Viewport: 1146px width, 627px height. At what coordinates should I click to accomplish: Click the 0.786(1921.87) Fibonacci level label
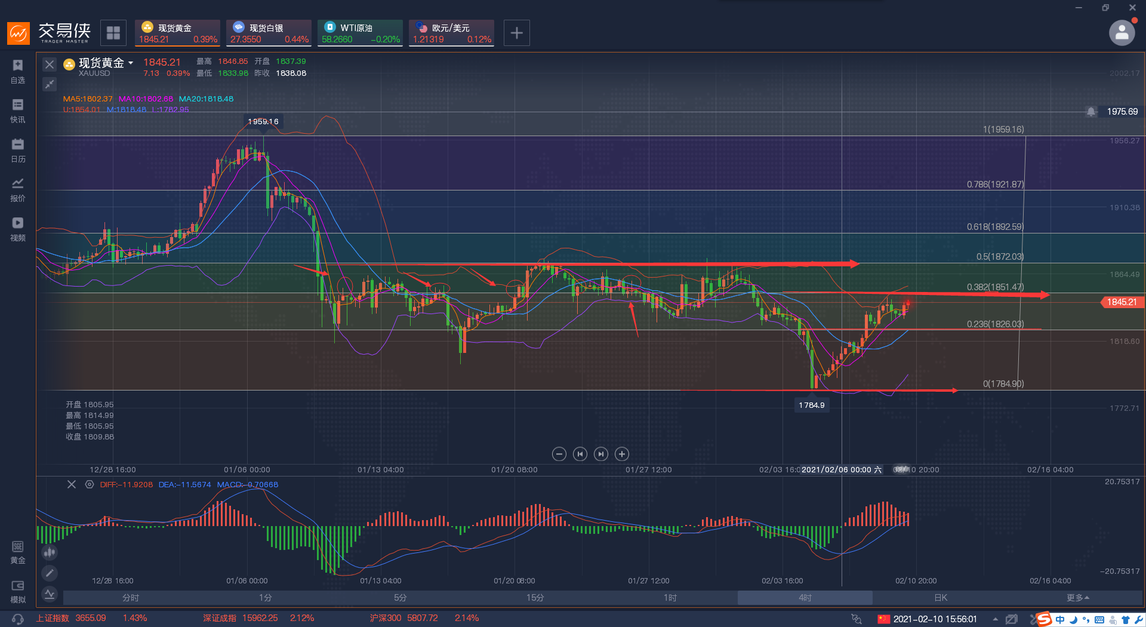point(995,185)
